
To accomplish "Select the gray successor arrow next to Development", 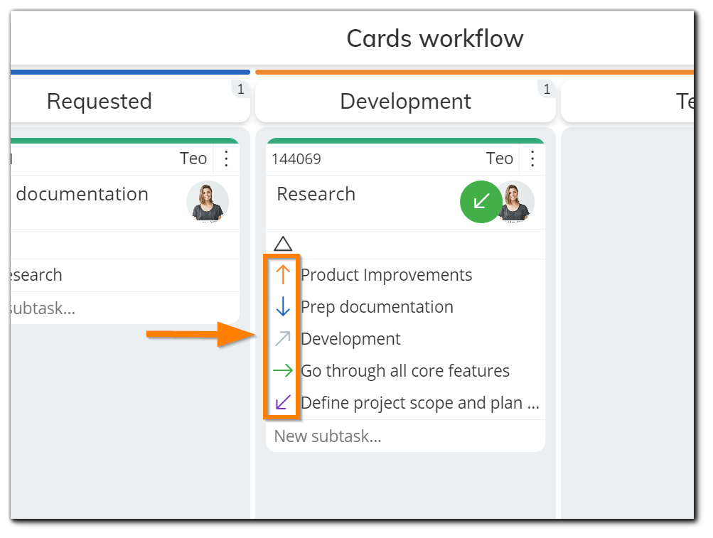I will click(284, 339).
